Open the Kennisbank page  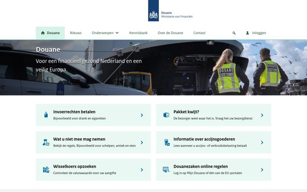(x=138, y=33)
